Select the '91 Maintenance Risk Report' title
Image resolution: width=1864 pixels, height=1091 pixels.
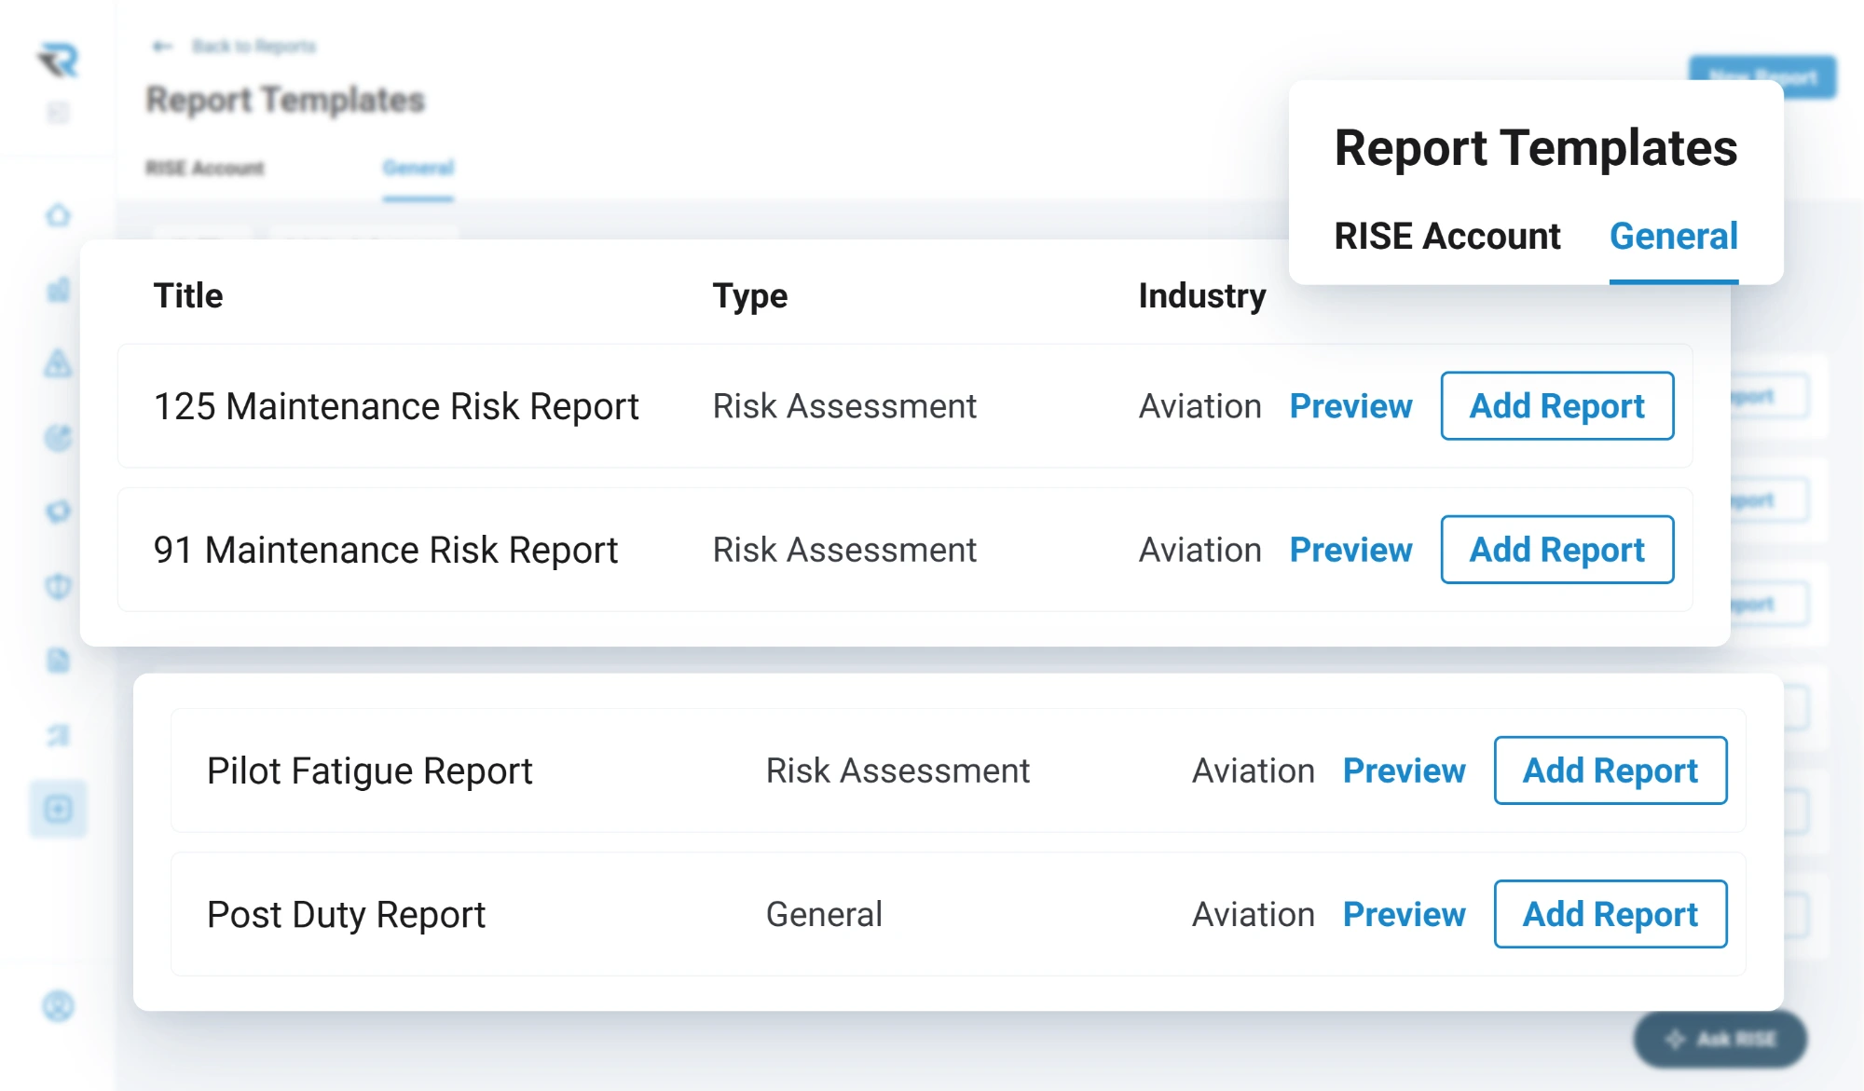[x=386, y=550]
